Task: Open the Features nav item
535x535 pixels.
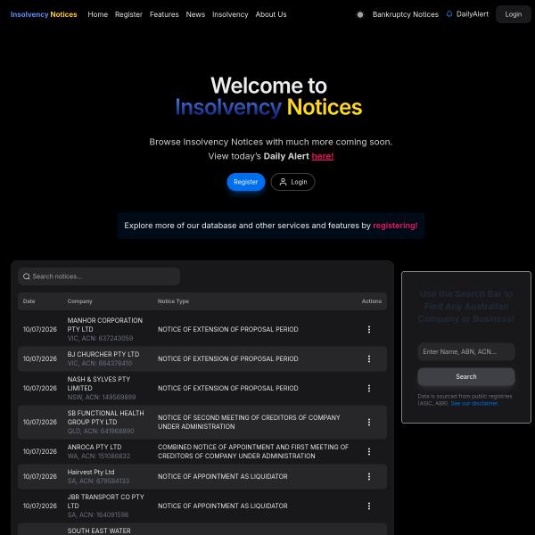Action: coord(164,14)
